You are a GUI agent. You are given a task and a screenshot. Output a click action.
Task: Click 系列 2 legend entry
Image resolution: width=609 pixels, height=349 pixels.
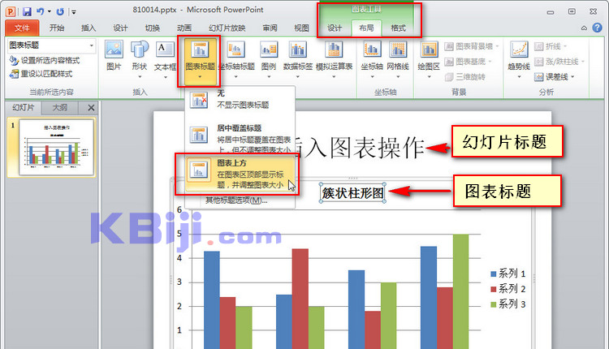[508, 289]
